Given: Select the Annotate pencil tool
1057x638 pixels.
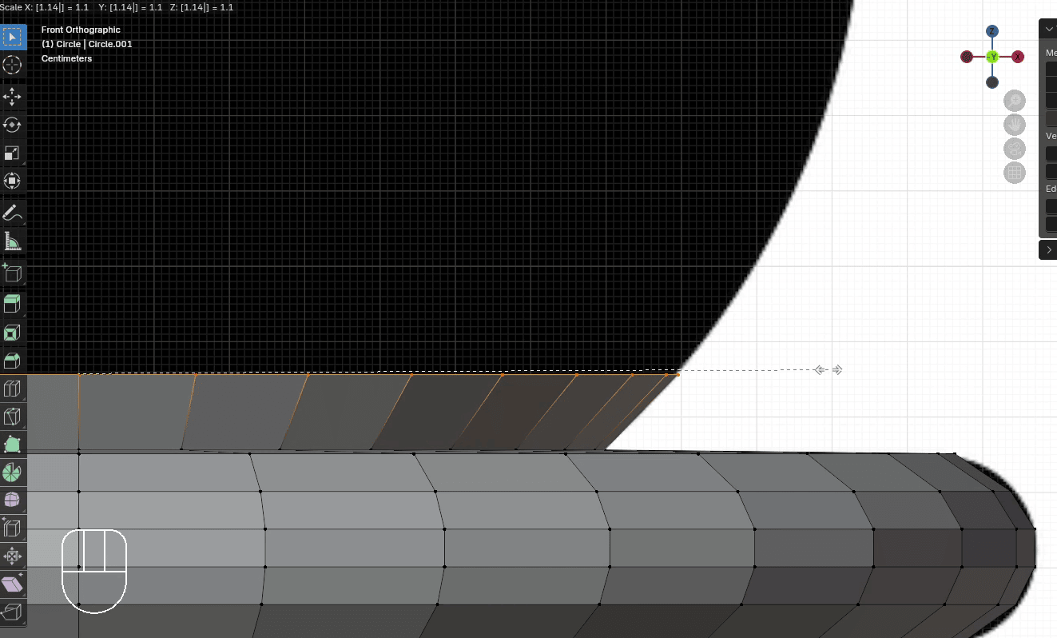Looking at the screenshot, I should pos(12,213).
